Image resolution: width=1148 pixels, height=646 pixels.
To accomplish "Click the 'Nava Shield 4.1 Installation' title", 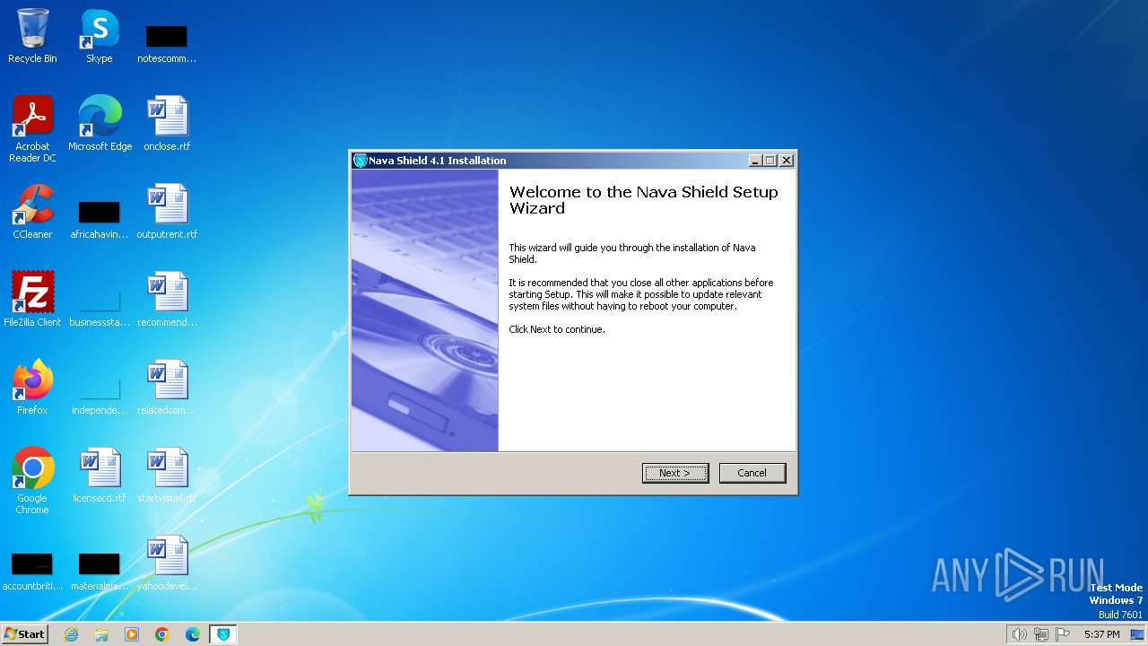I will 438,161.
